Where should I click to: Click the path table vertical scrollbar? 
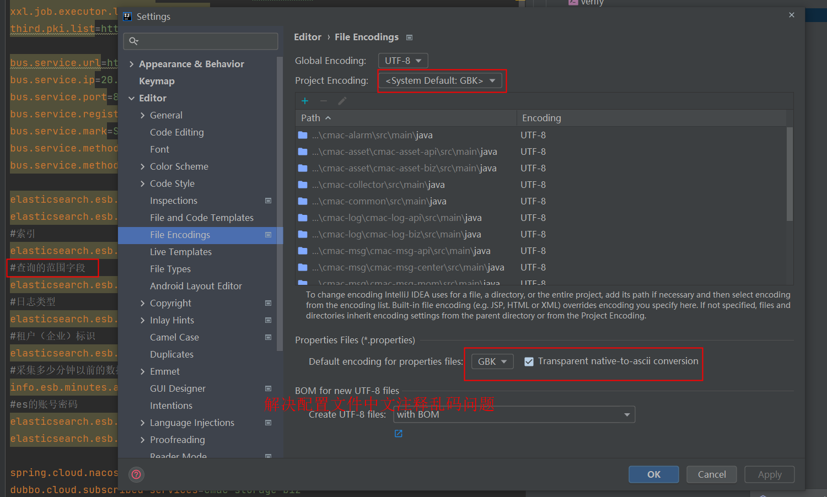tap(790, 174)
